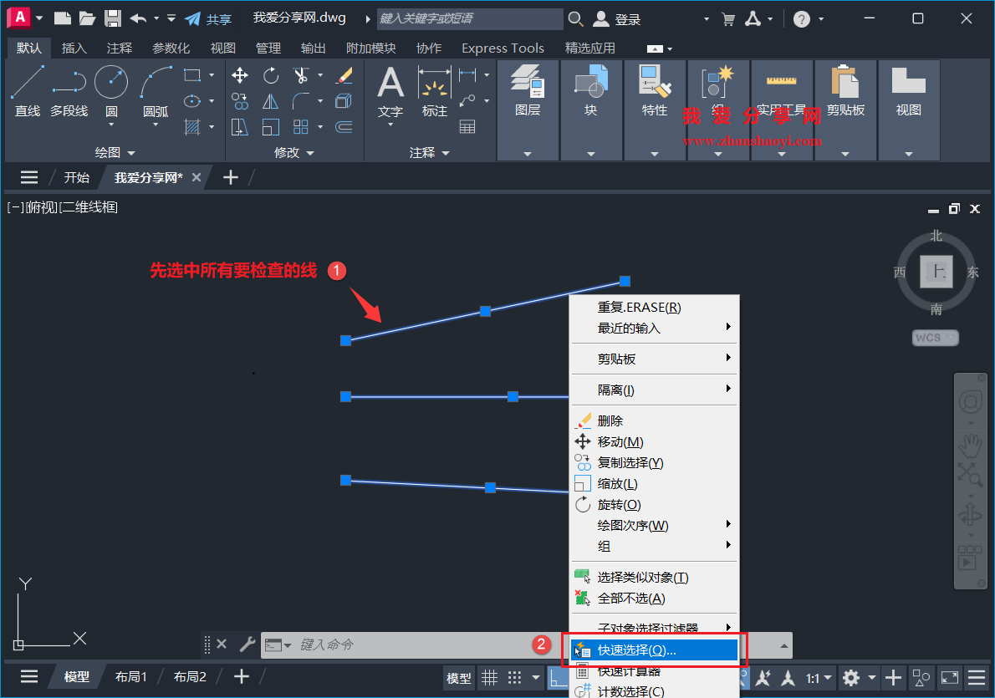
Task: Click the Offset tool icon
Action: (344, 127)
